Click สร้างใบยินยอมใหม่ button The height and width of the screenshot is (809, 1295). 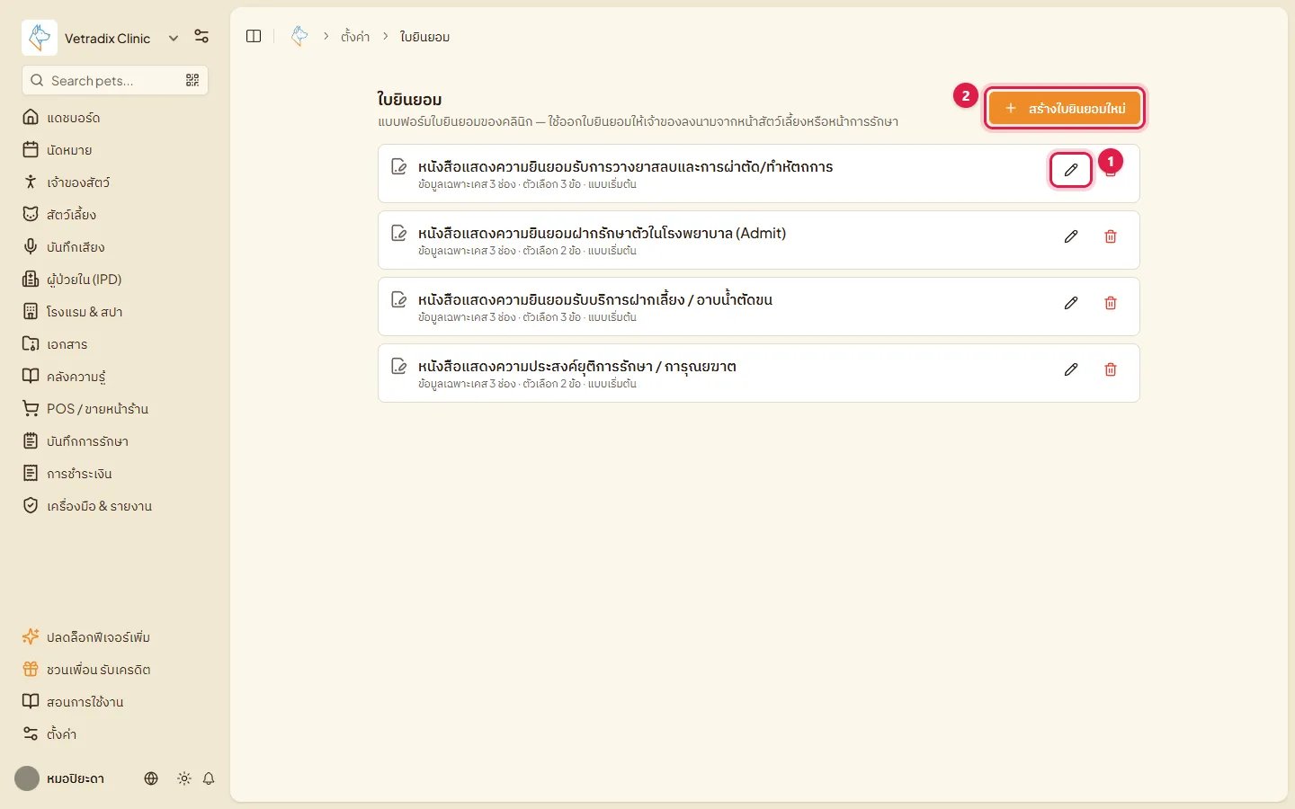point(1065,109)
